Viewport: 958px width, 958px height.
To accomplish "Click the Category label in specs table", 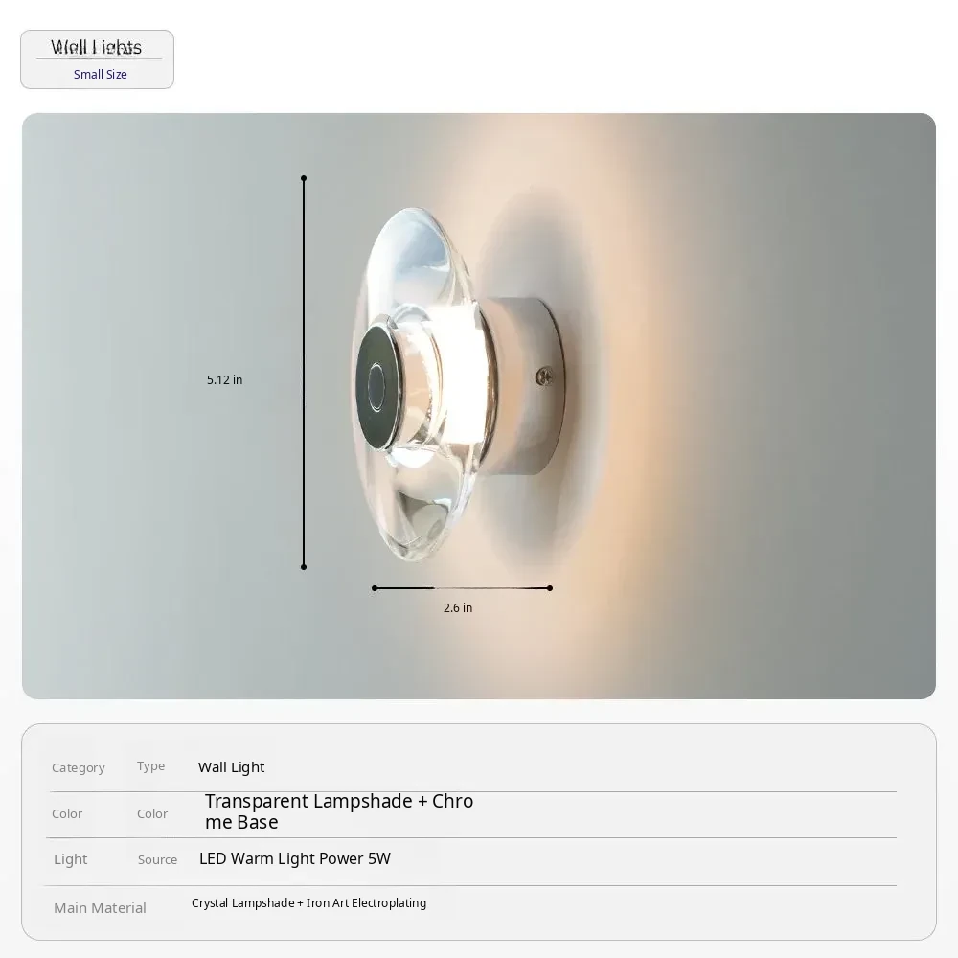I will point(79,768).
